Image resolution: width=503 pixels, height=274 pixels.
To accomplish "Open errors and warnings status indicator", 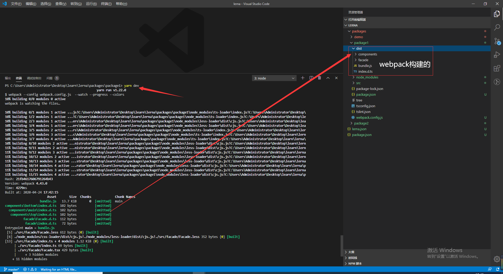I will coord(30,269).
